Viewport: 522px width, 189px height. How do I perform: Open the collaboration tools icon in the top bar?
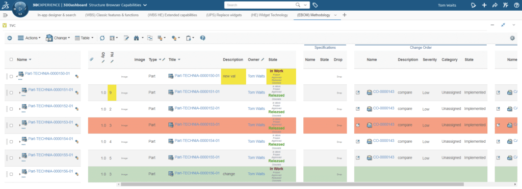pos(505,5)
